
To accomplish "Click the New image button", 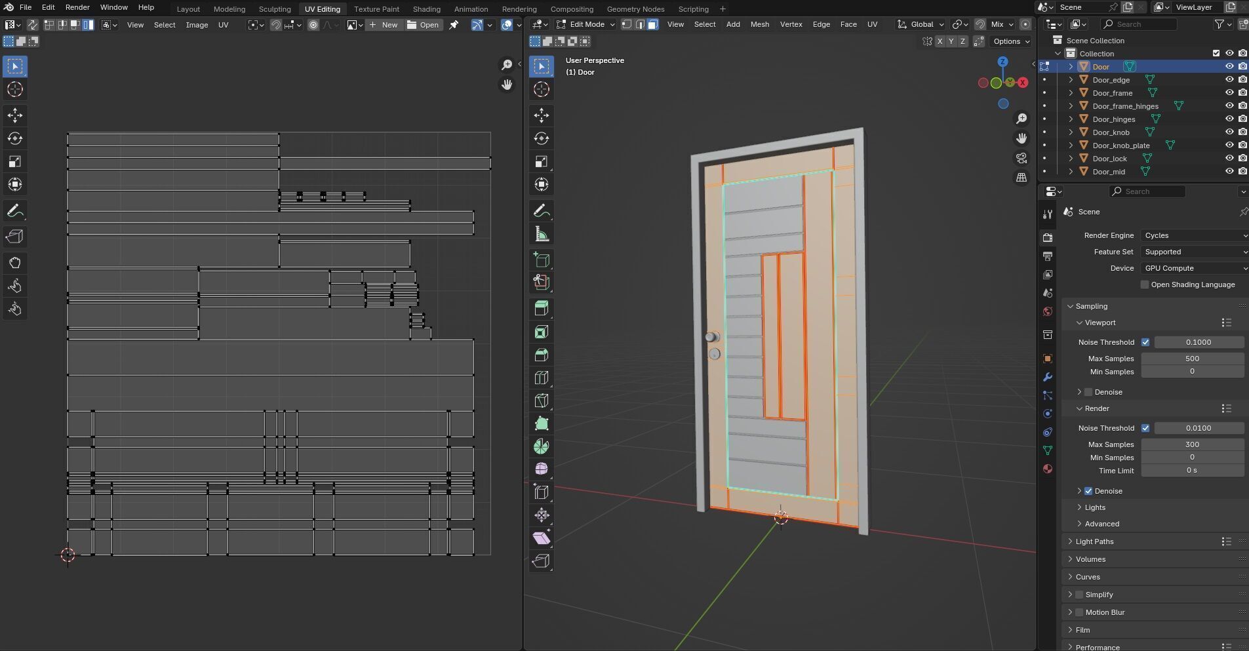I will (x=384, y=25).
